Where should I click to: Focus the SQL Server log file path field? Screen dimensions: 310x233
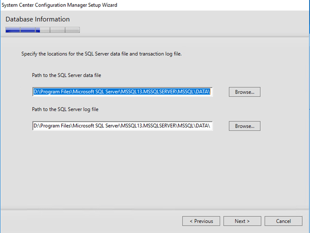tap(122, 126)
